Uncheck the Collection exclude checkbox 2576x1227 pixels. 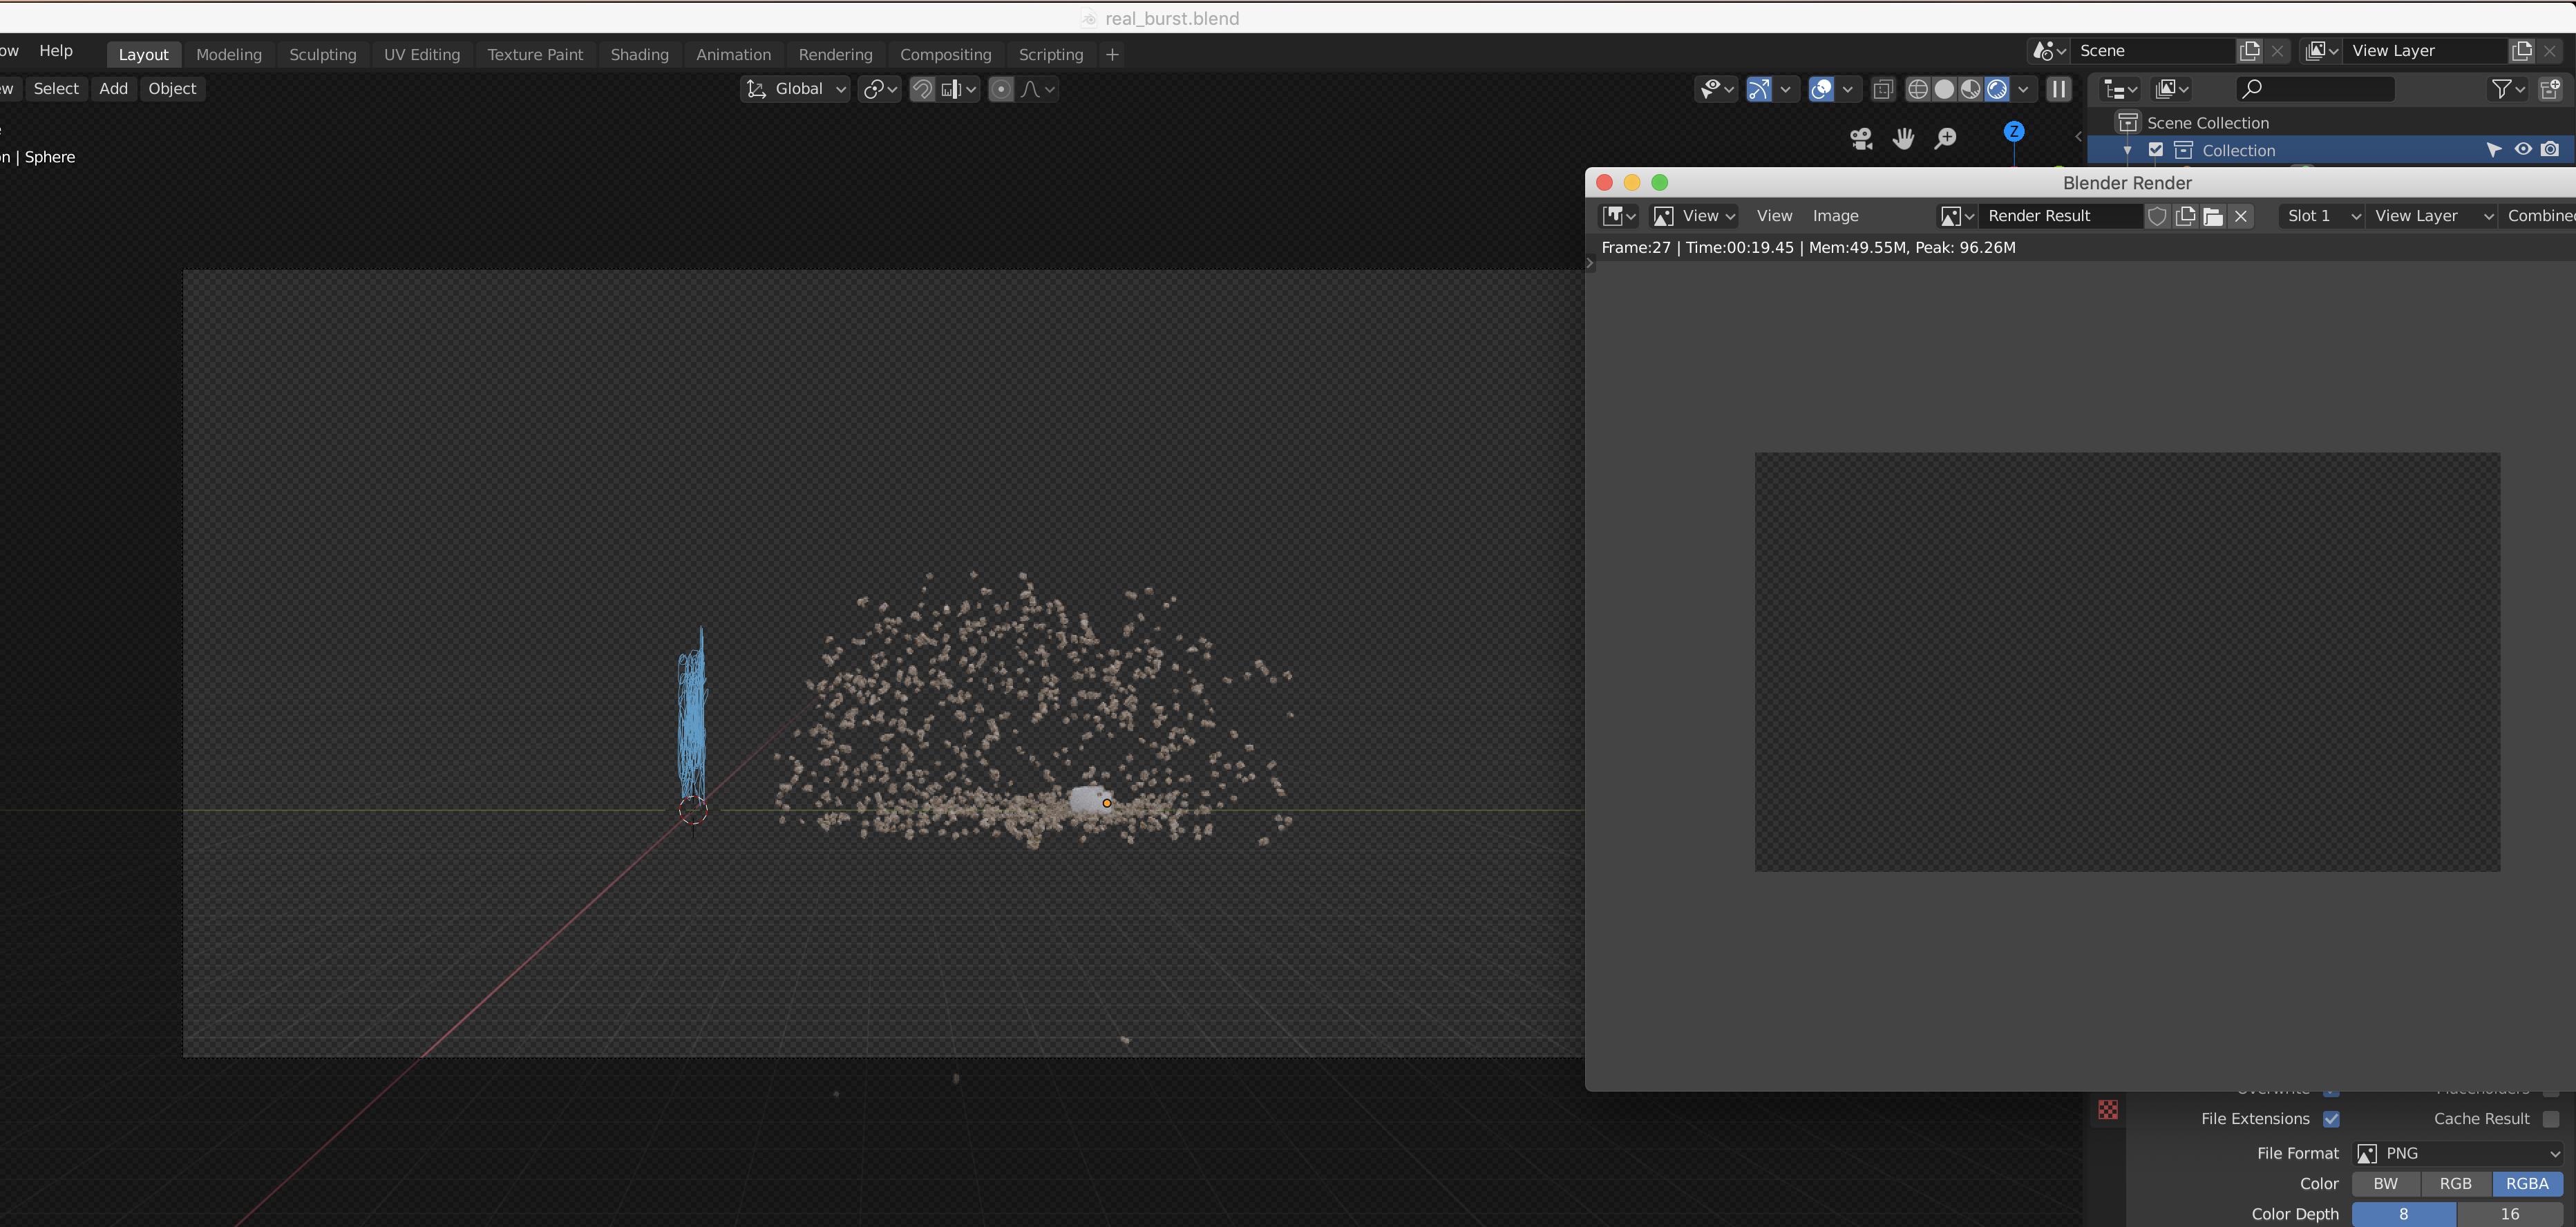click(2156, 150)
